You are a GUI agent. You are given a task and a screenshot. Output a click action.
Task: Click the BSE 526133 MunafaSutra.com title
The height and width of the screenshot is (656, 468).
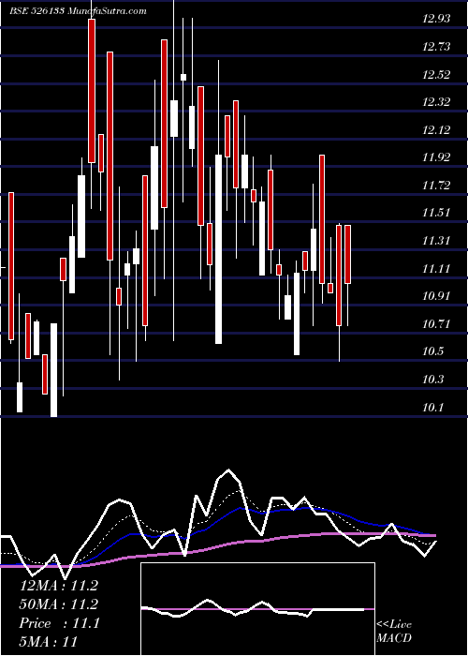78,11
